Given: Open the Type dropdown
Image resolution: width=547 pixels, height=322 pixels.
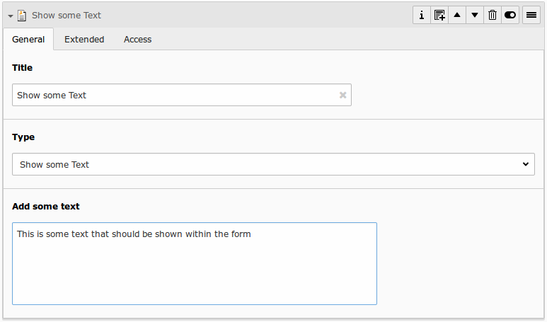Looking at the screenshot, I should [x=273, y=164].
